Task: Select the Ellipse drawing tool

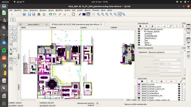Action: point(11,36)
